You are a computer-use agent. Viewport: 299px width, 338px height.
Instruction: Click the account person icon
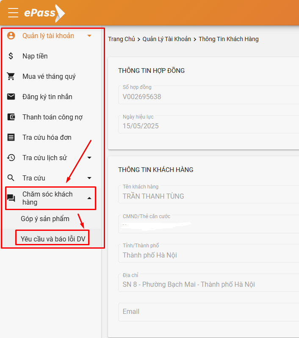[11, 36]
